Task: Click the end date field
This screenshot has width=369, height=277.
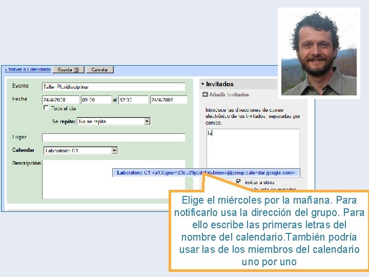Action: (169, 100)
